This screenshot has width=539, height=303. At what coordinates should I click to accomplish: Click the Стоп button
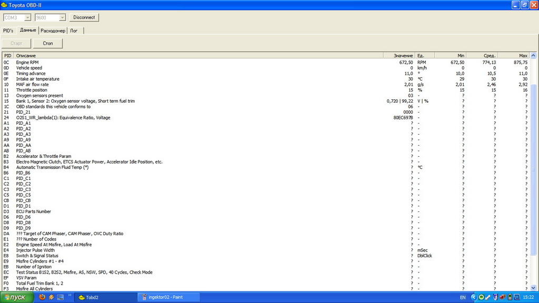coord(48,43)
